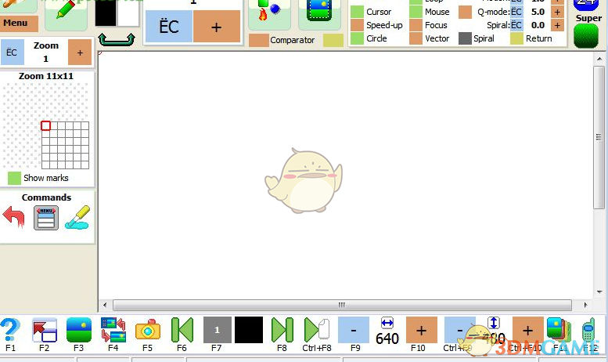
Task: Toggle the Circle option
Action: [357, 38]
